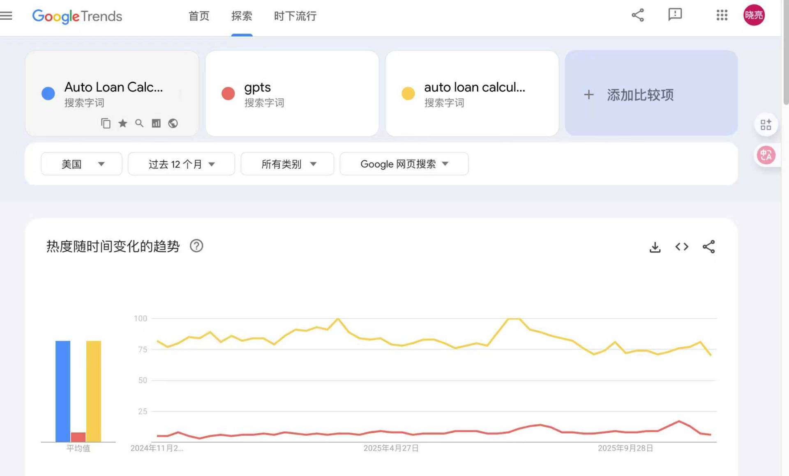The image size is (789, 476).
Task: Magnifier search icon under Auto Loan Calc card
Action: (139, 123)
